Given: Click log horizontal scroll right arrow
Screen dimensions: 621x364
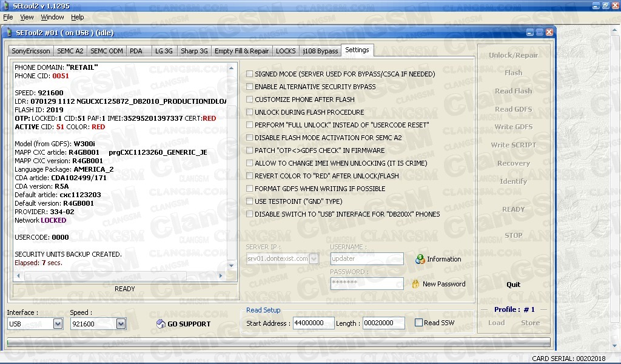Looking at the screenshot, I should 221,275.
